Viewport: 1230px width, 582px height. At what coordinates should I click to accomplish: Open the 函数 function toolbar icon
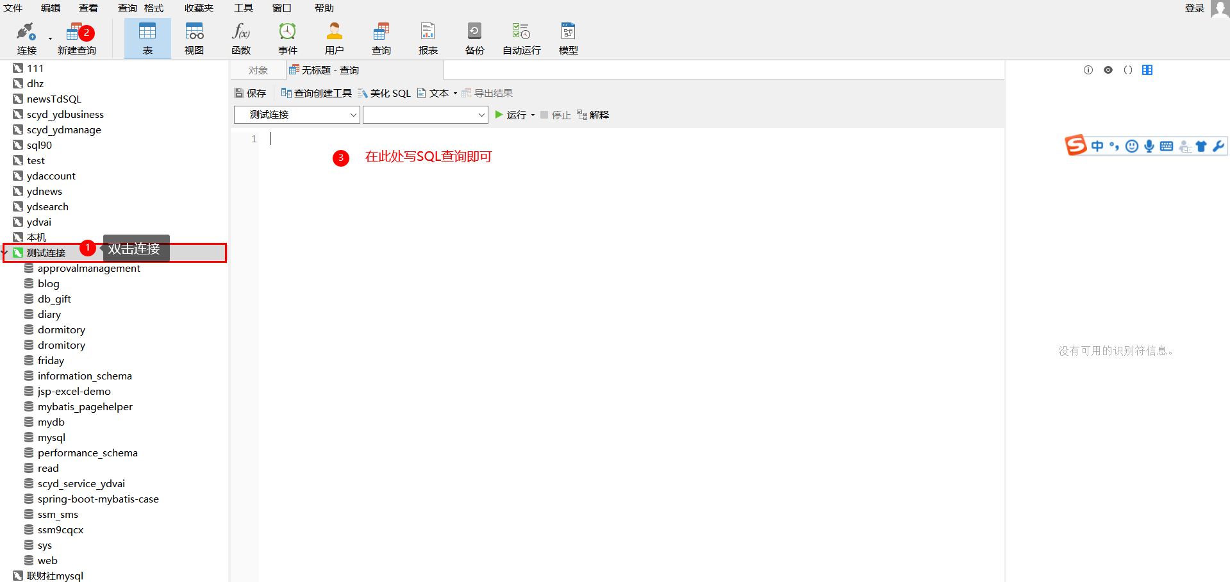(241, 38)
